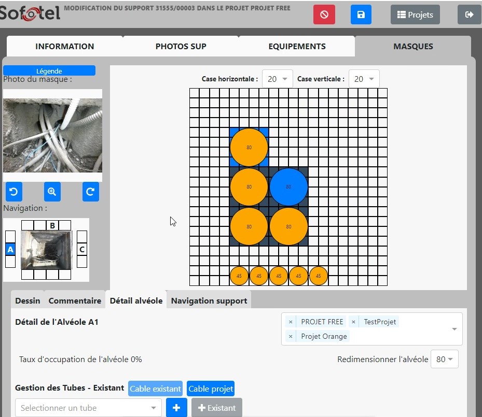The image size is (482, 417).
Task: Click the Existant button
Action: click(x=216, y=408)
